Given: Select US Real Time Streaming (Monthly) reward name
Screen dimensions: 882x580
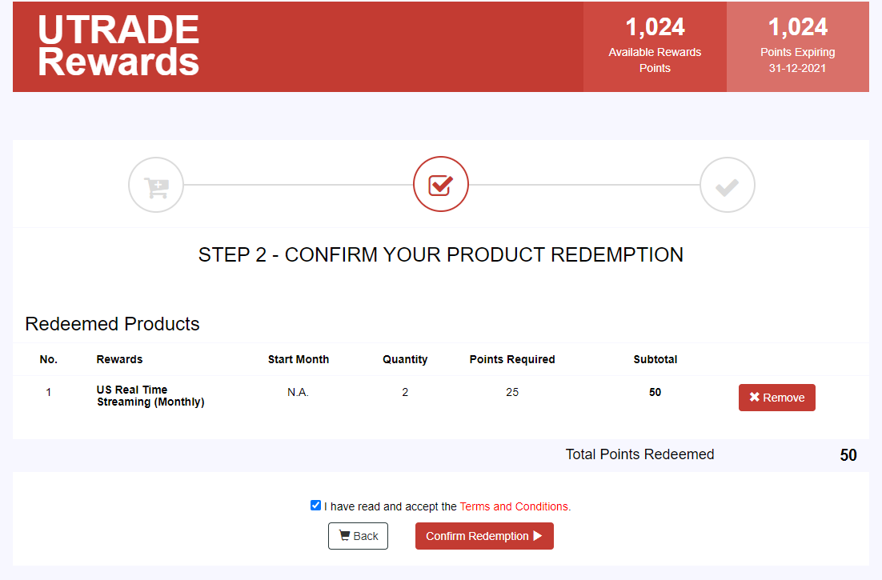Looking at the screenshot, I should pyautogui.click(x=150, y=396).
